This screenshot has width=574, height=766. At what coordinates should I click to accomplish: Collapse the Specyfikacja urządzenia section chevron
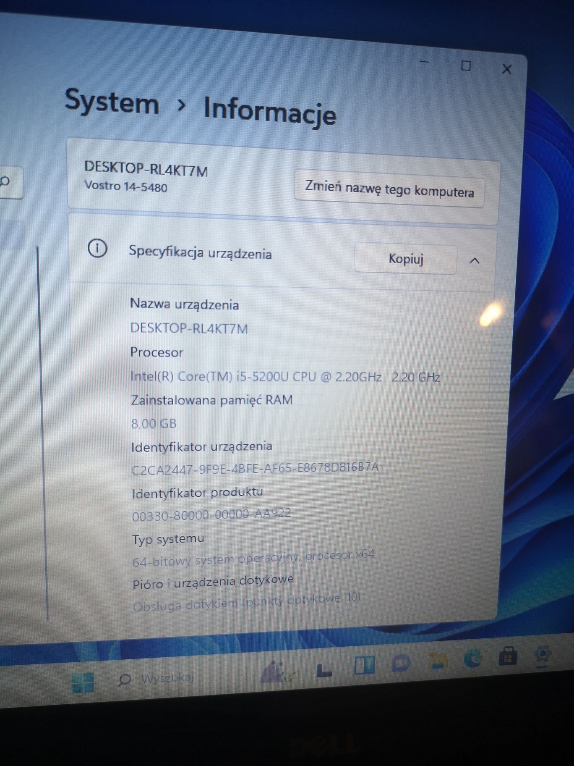coord(475,261)
